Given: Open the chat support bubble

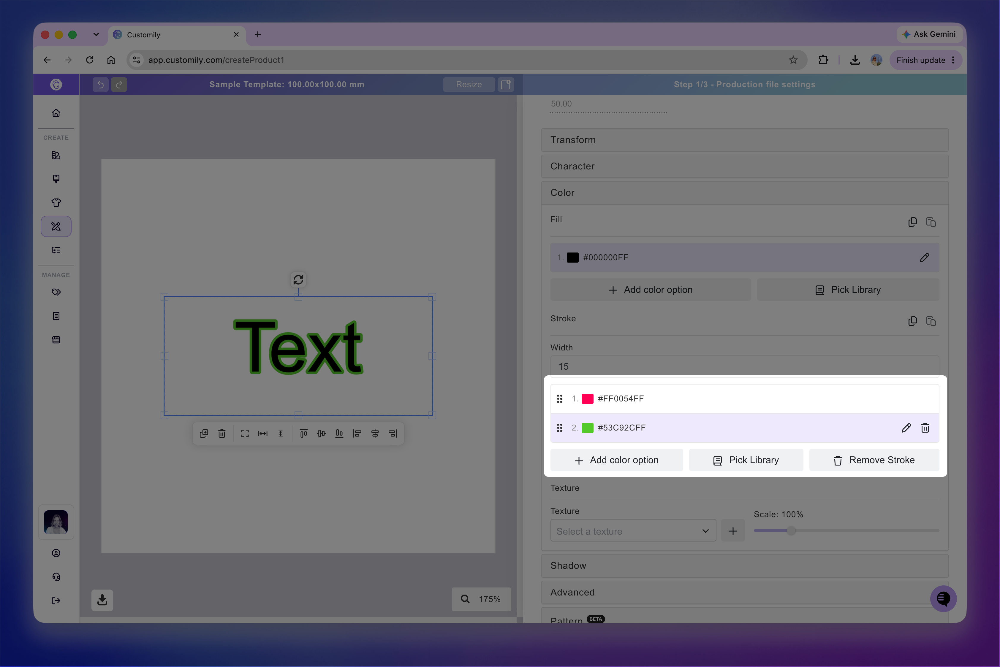Looking at the screenshot, I should pyautogui.click(x=943, y=598).
